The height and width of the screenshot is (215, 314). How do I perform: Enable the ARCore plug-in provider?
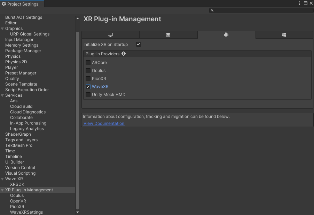click(88, 63)
